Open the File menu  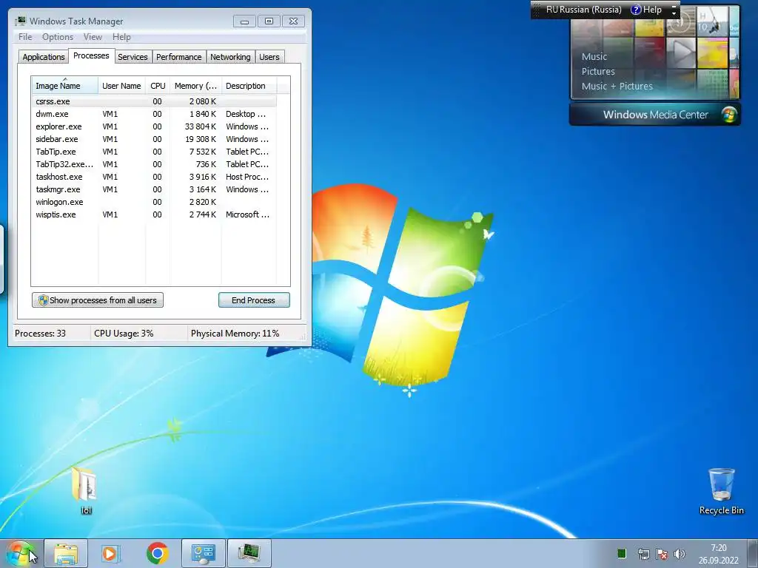click(25, 37)
